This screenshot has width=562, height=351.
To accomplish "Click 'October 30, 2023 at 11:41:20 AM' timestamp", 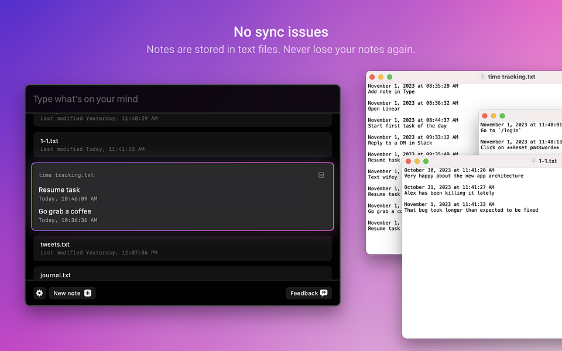I will pyautogui.click(x=449, y=170).
